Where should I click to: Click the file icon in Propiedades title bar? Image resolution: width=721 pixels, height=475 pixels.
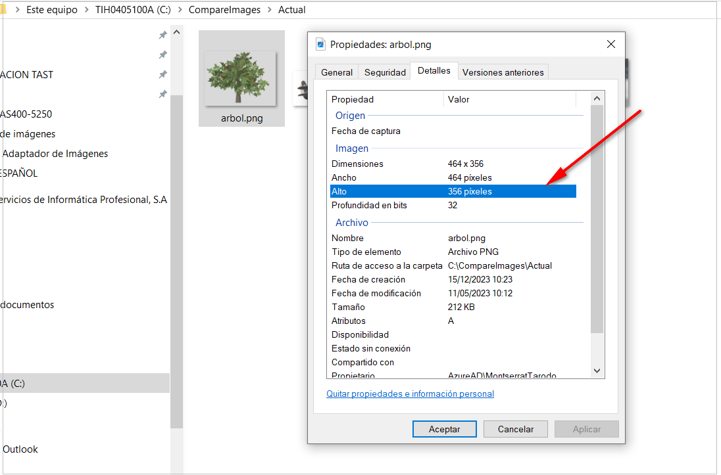point(320,45)
